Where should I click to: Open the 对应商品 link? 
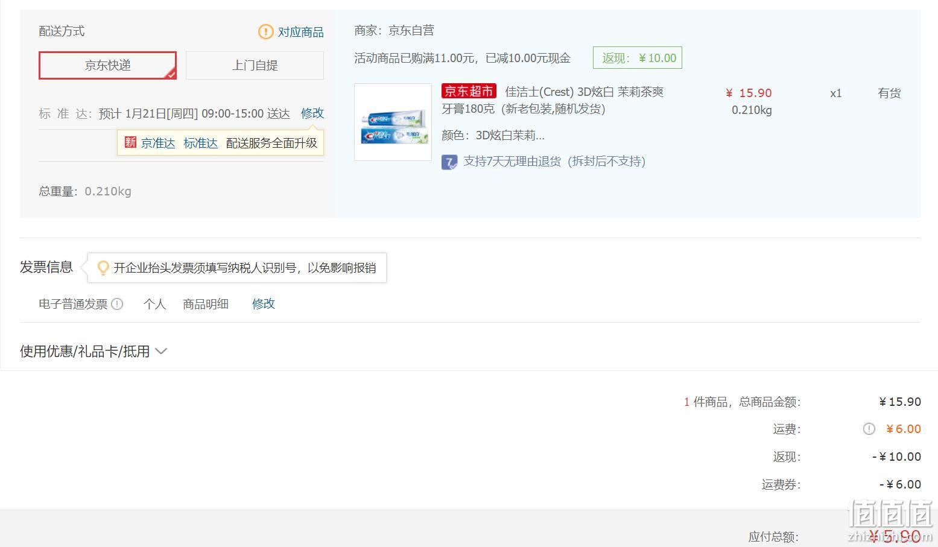(300, 32)
